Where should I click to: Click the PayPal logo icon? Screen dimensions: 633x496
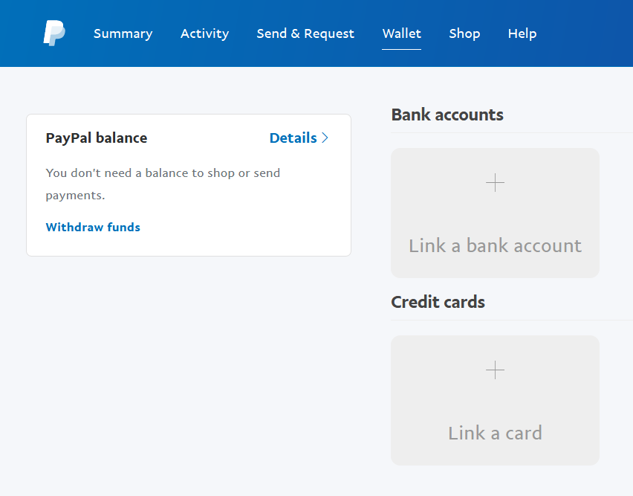[53, 33]
